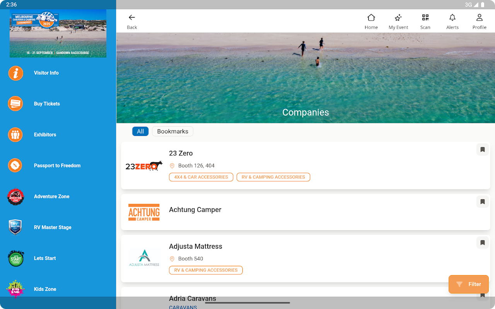Click the Leisurefest 2025 banner image

58,34
